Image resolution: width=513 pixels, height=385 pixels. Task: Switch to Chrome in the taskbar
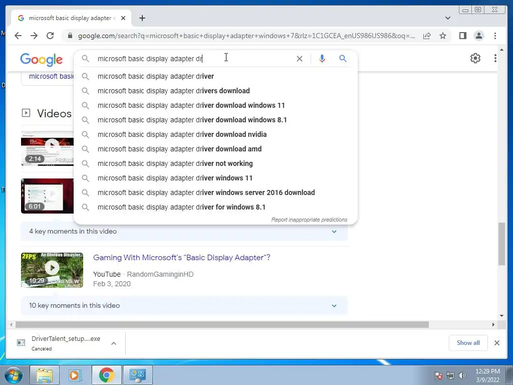[106, 375]
